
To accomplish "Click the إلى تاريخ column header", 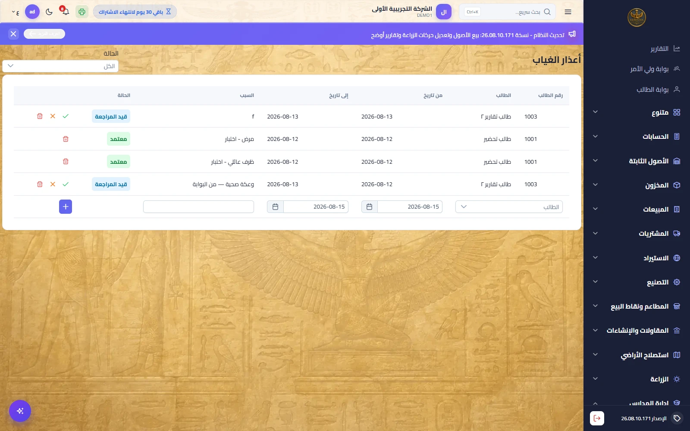I will pos(339,95).
